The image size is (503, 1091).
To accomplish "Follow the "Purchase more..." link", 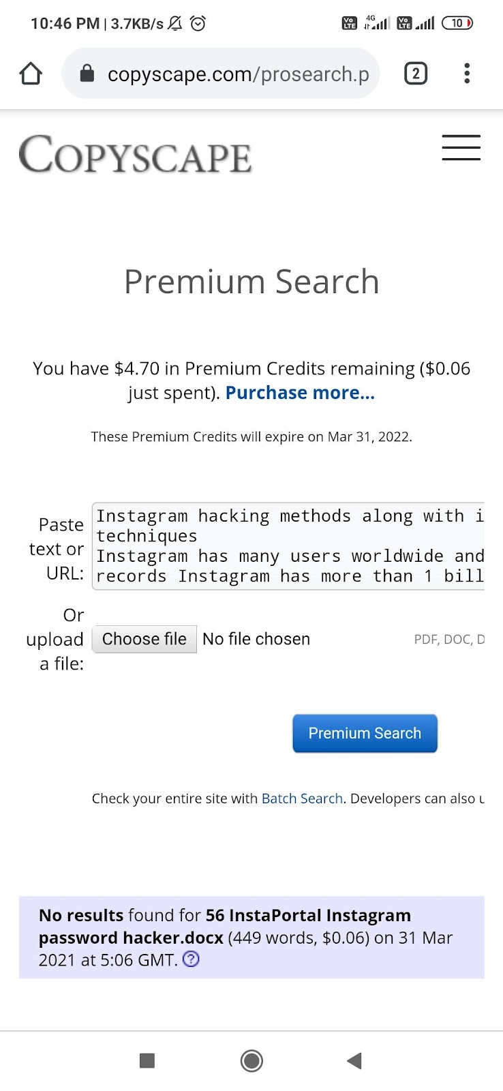I will click(x=300, y=393).
